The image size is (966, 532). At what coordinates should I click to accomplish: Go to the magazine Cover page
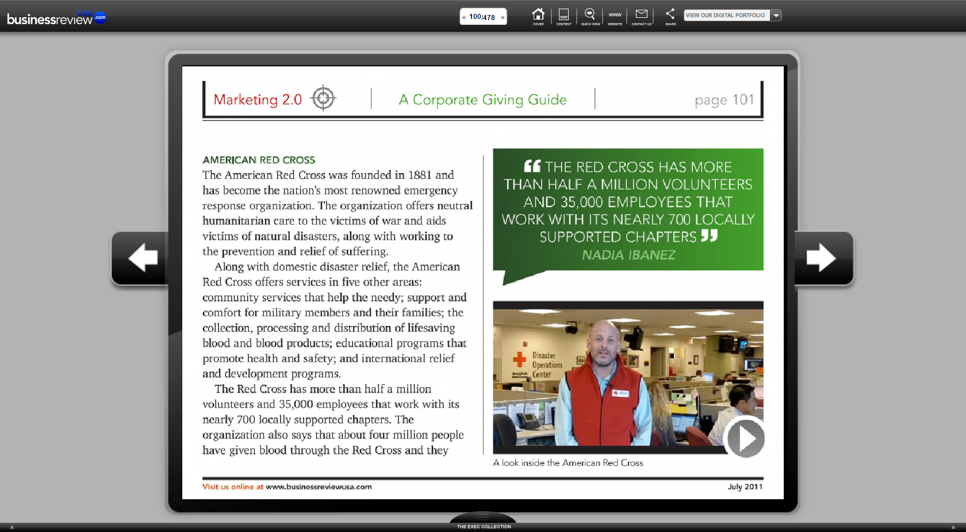pos(538,16)
